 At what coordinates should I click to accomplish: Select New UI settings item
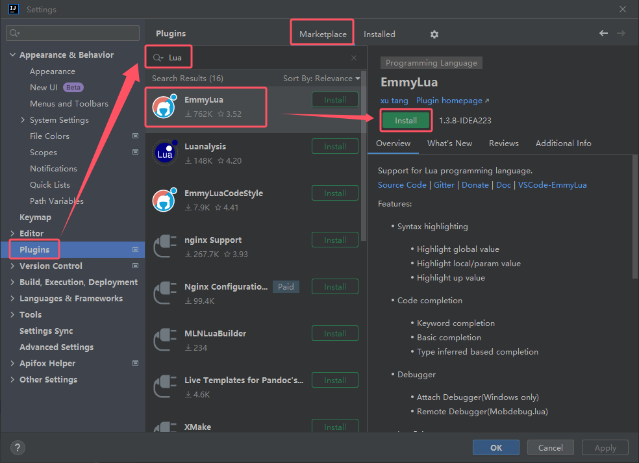pyautogui.click(x=44, y=87)
